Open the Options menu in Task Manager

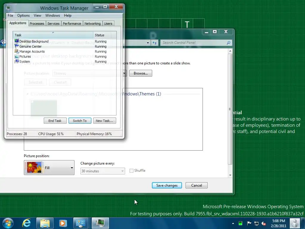pos(23,16)
